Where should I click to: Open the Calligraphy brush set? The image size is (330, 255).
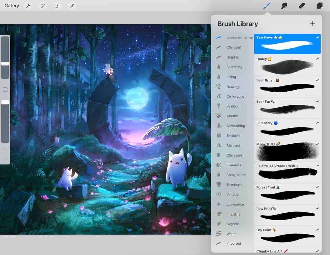235,96
